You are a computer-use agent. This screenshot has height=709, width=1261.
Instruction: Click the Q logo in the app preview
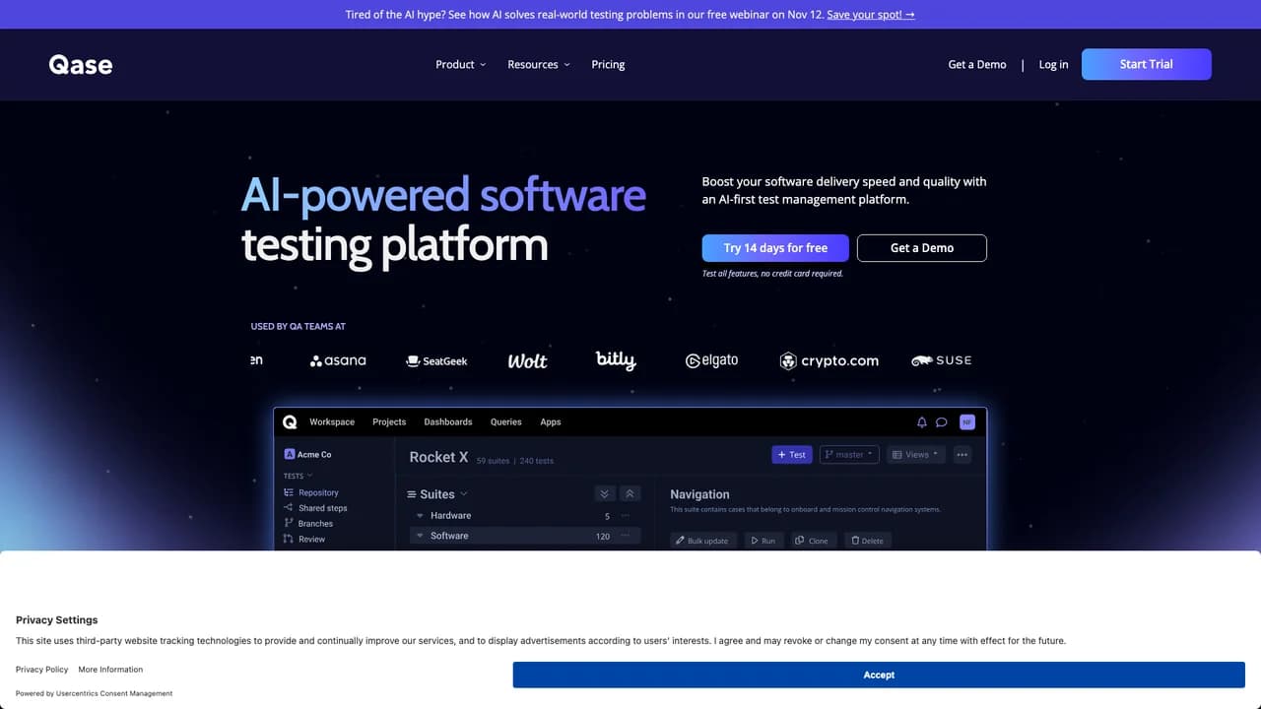point(290,421)
